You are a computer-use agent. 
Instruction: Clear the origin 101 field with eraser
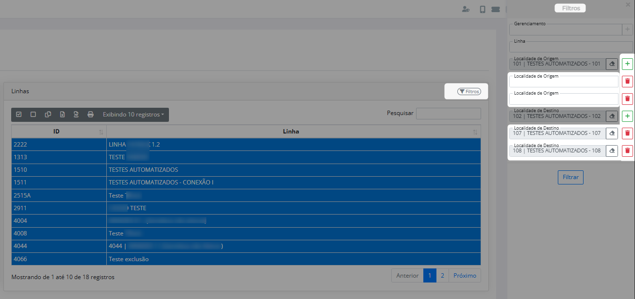[612, 64]
